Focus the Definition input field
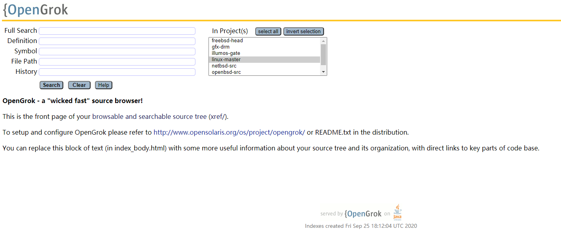This screenshot has height=244, width=561. click(117, 41)
